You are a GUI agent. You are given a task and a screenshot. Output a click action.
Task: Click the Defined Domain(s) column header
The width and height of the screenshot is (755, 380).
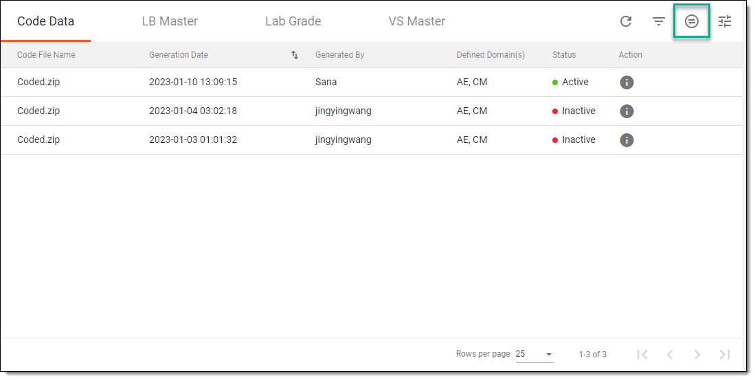pyautogui.click(x=491, y=55)
